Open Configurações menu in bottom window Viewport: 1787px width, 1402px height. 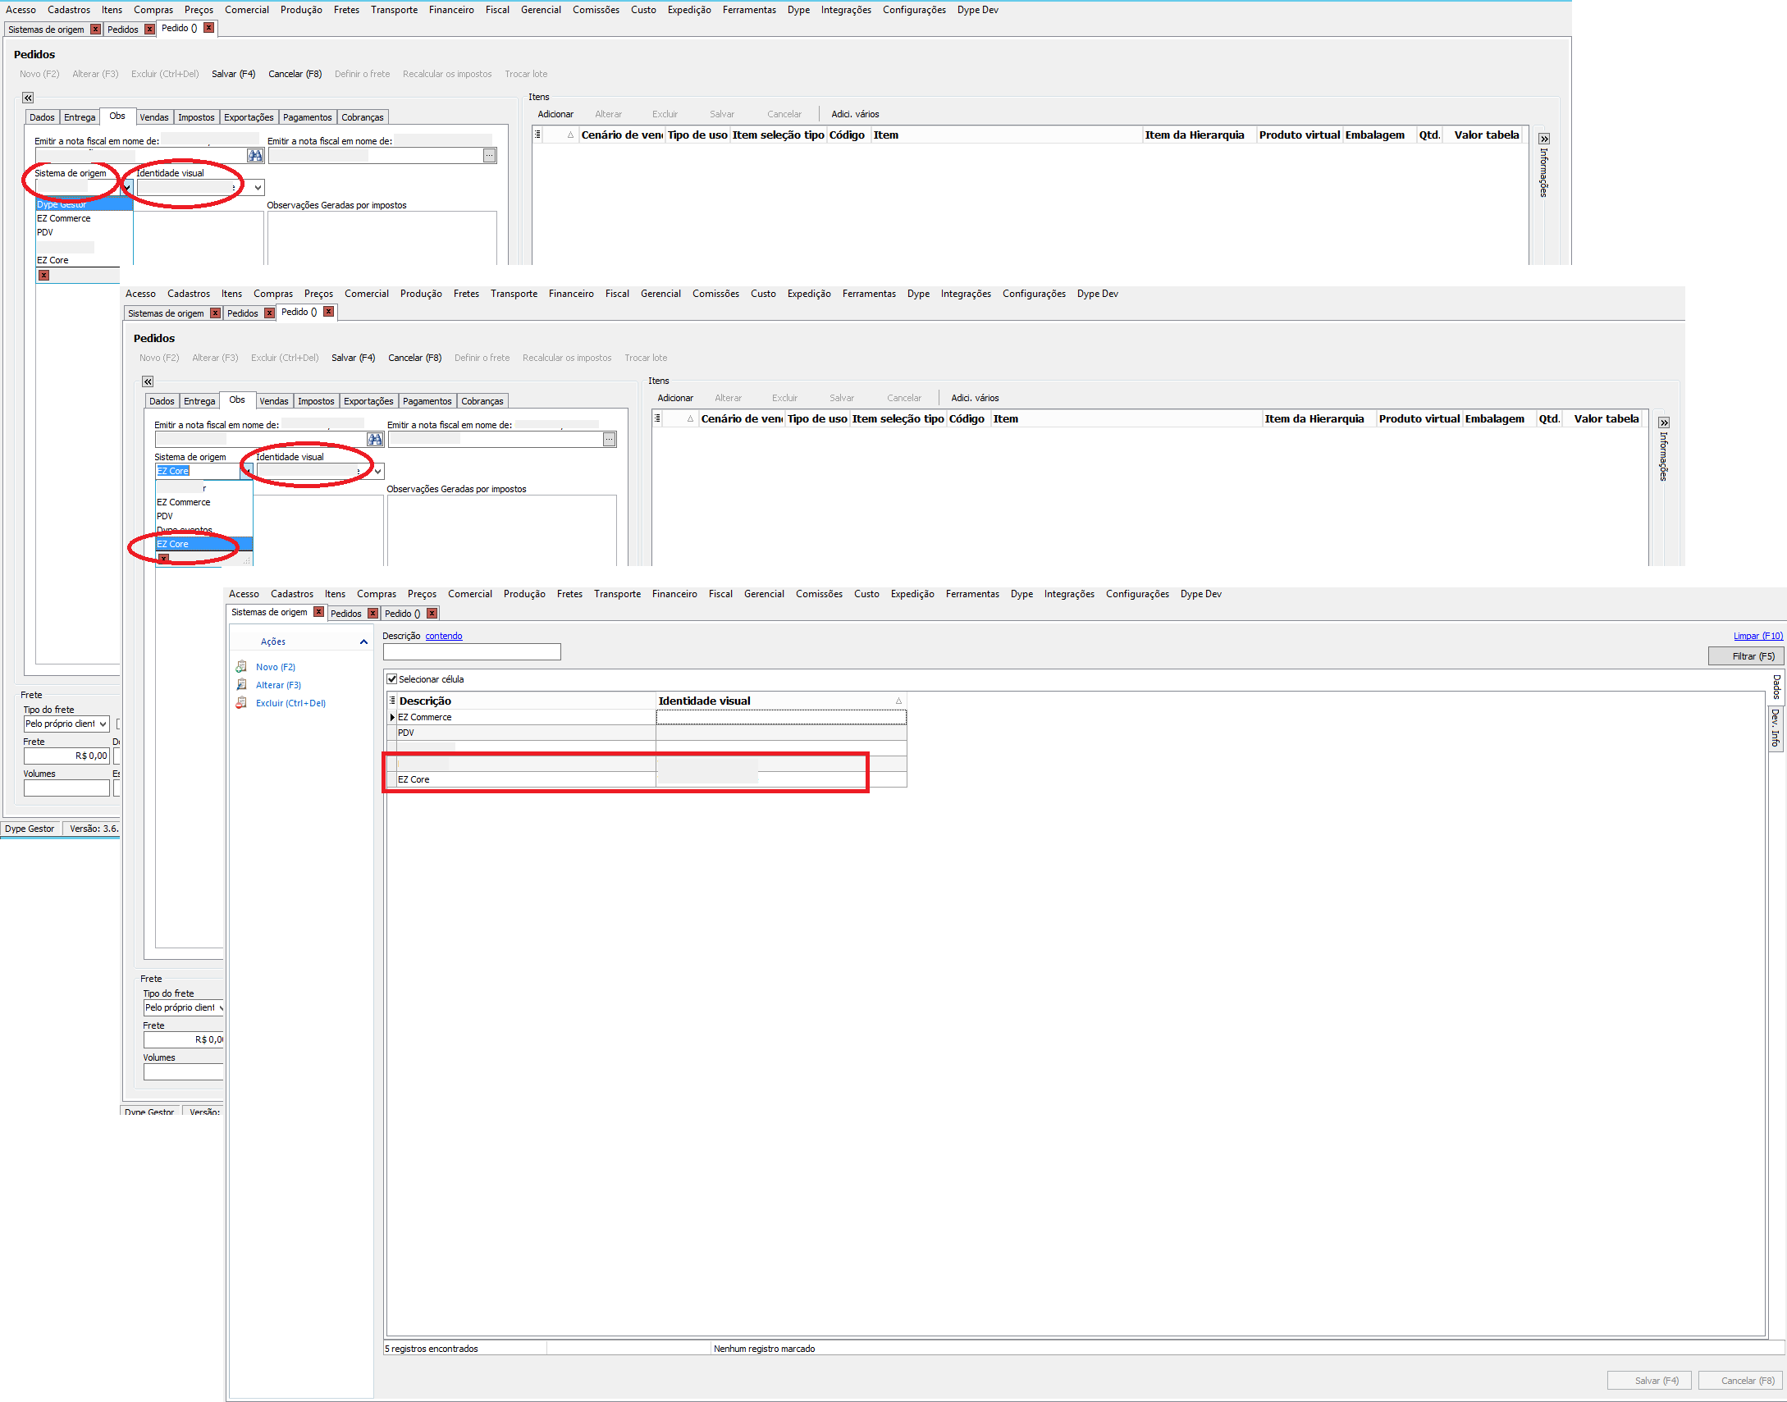click(x=1137, y=594)
